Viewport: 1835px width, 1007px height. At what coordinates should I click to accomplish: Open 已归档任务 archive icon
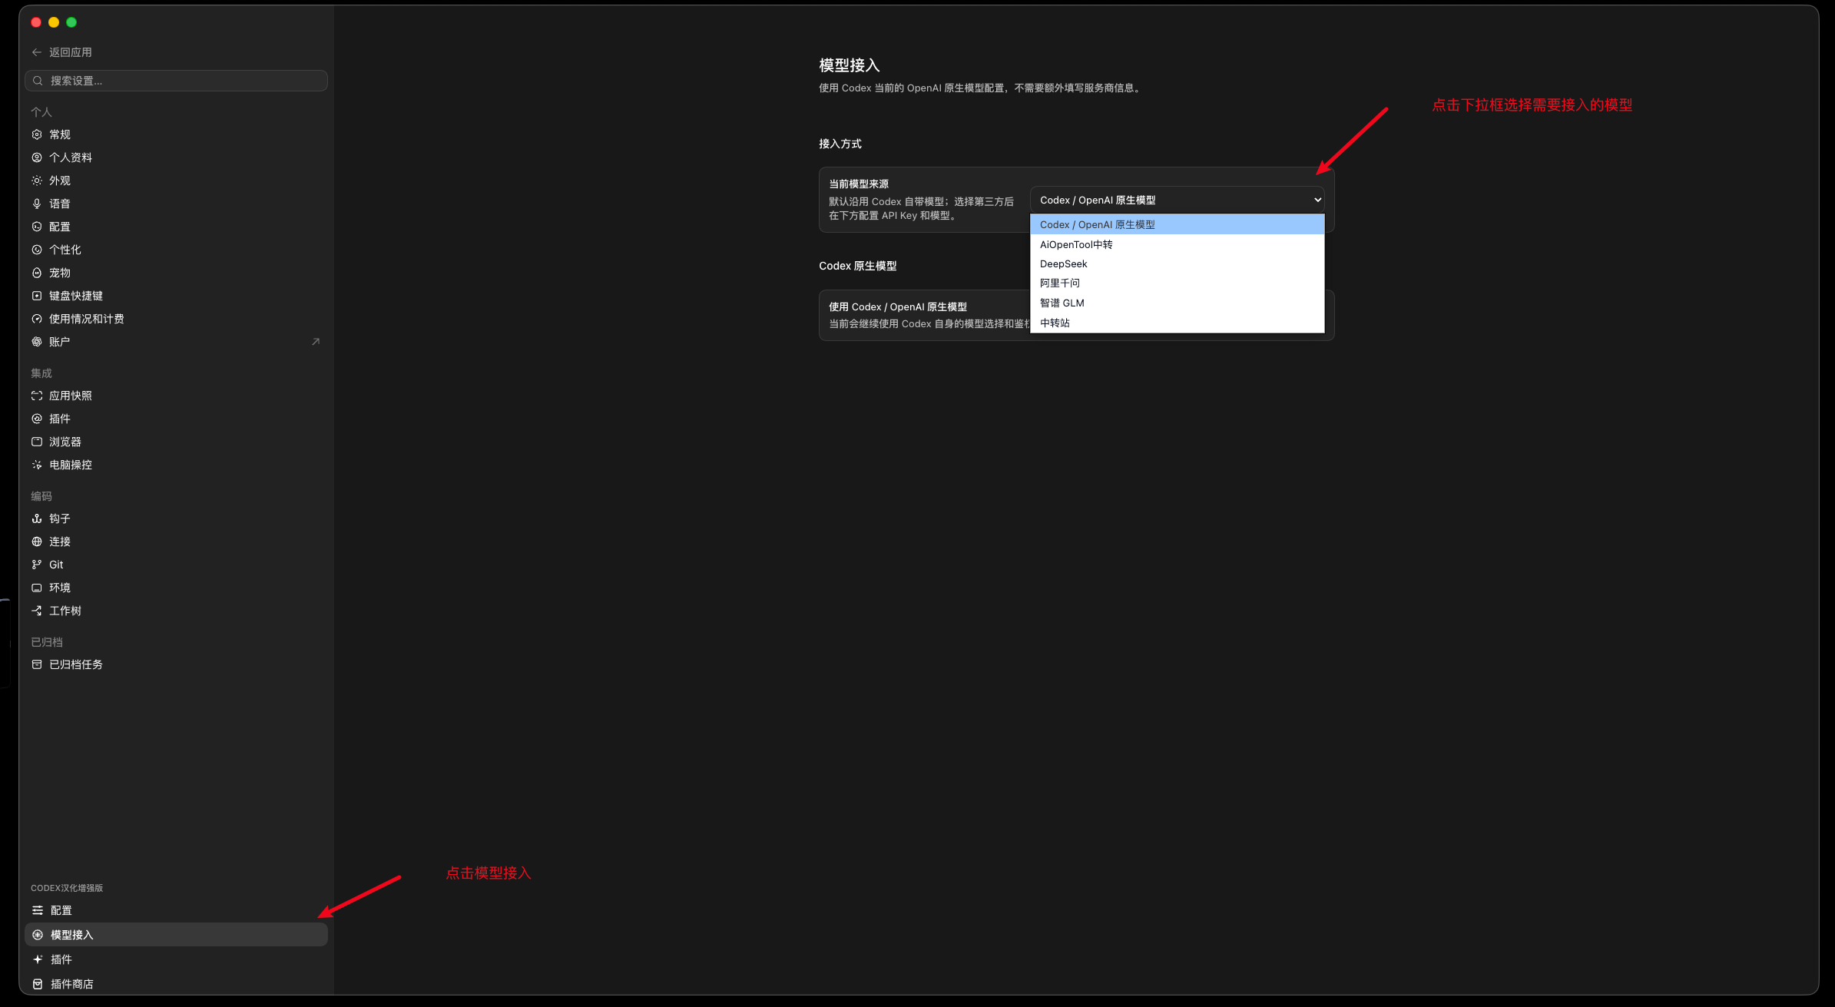click(x=37, y=664)
